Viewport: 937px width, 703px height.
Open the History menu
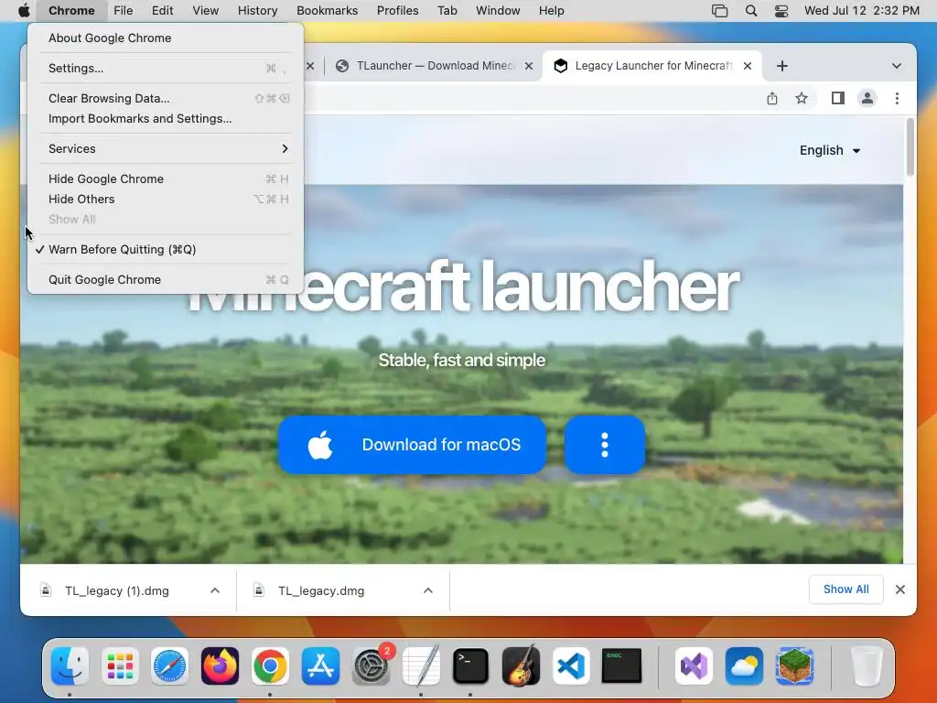257,11
